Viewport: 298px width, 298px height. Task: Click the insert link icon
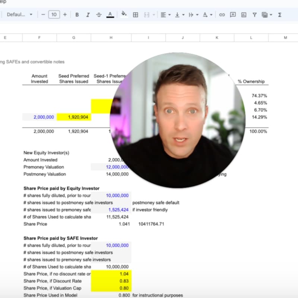(x=222, y=15)
